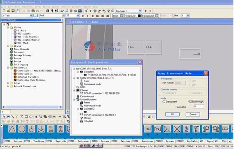The width and height of the screenshot is (234, 149).
Task: Pick the circle symbol in the library
Action: [x=22, y=129]
